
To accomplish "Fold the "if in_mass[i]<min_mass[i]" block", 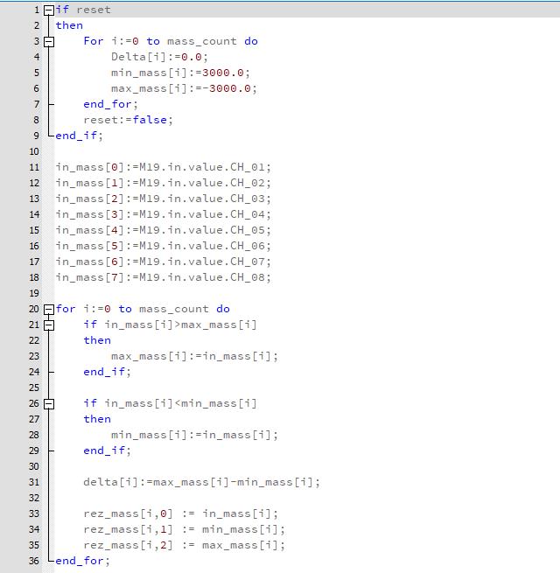I will point(49,403).
